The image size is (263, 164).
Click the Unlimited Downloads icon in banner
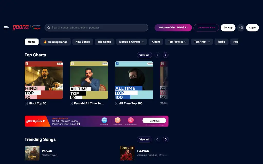[x=131, y=120]
